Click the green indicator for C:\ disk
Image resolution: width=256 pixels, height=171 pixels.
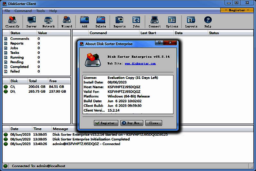coord(6,87)
